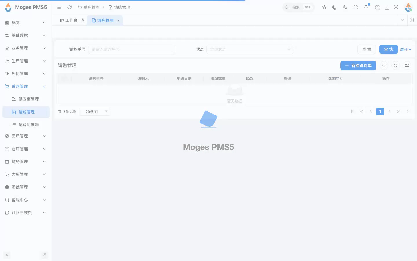This screenshot has width=417, height=261.
Task: Jump back pages double-left arrow
Action: 362,111
